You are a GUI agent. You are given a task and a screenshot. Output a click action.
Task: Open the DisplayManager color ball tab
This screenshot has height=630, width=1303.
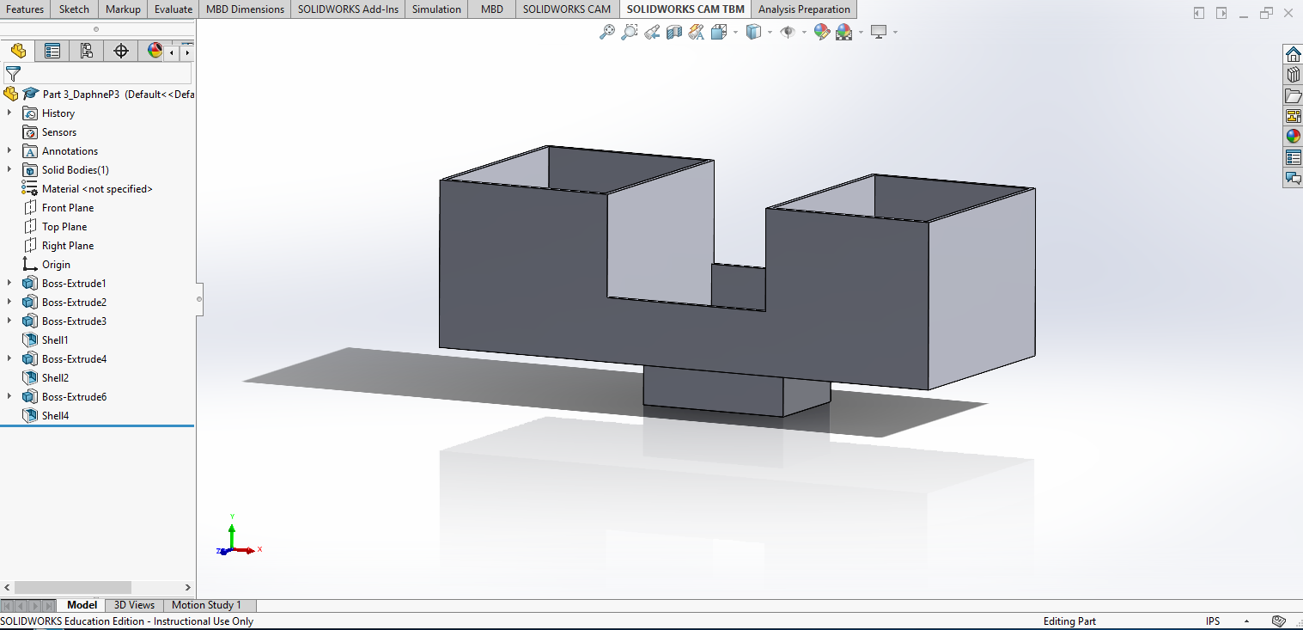tap(153, 51)
